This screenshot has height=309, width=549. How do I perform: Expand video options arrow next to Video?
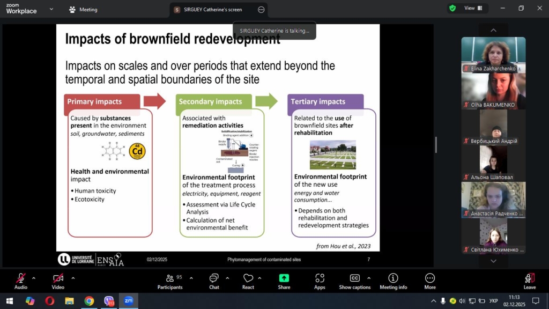73,278
